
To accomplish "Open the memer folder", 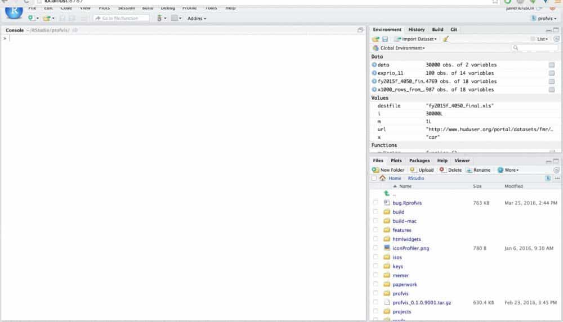I will click(400, 275).
